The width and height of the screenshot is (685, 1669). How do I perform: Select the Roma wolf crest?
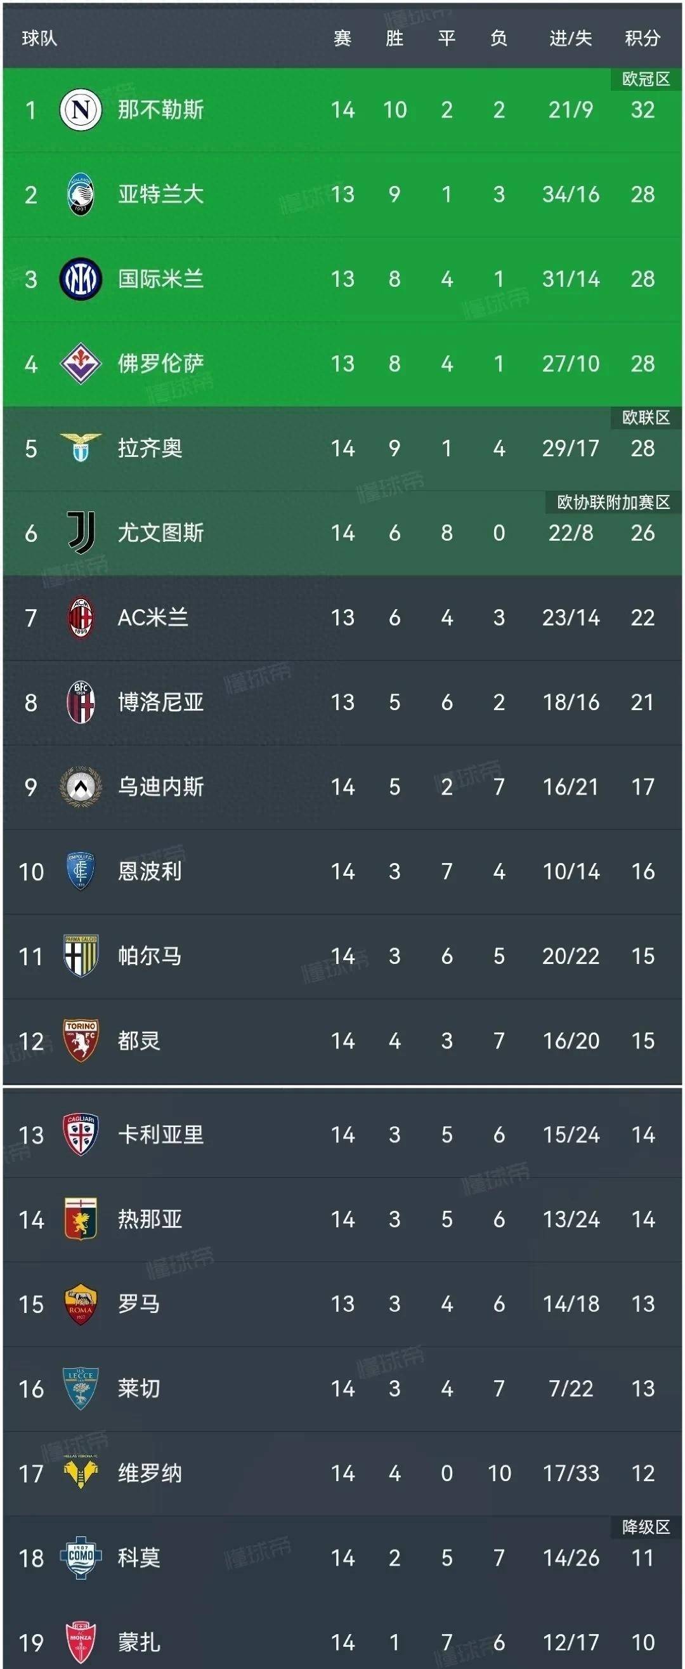(x=81, y=1303)
